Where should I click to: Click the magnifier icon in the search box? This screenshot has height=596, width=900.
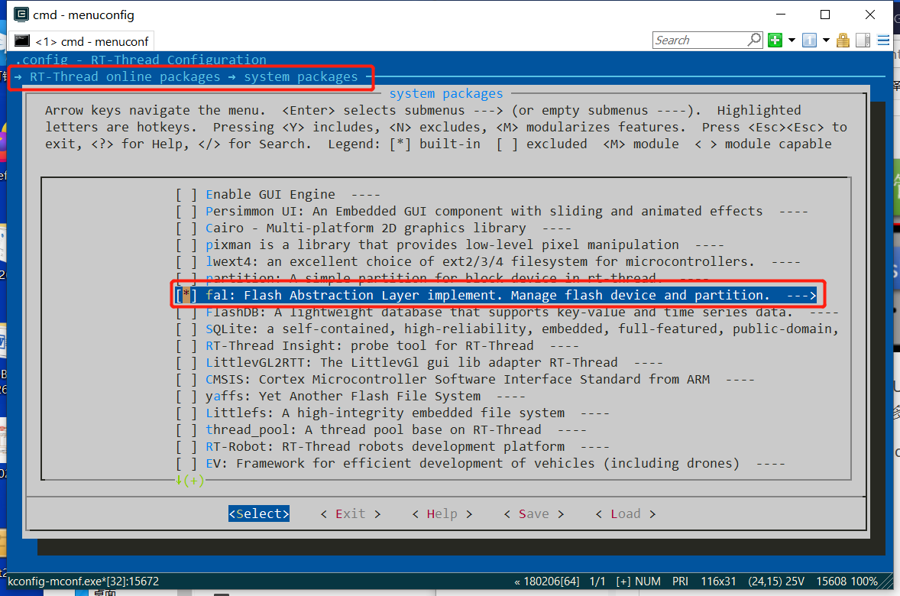tap(754, 40)
